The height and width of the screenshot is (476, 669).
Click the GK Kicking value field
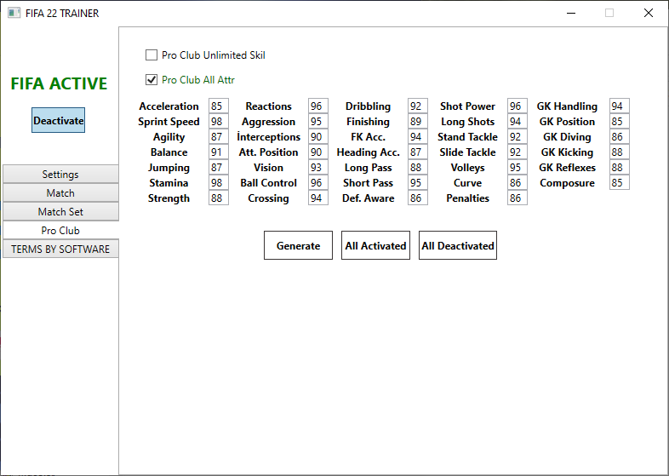coord(620,152)
